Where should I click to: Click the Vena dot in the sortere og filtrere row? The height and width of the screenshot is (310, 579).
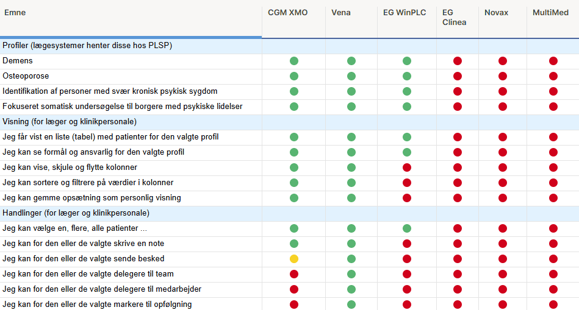[351, 183]
